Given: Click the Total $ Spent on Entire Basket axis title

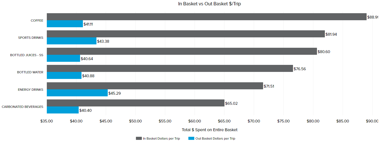Looking at the screenshot, I should (210, 130).
